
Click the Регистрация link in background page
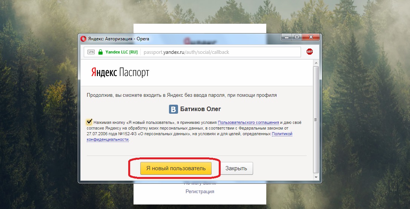click(200, 192)
